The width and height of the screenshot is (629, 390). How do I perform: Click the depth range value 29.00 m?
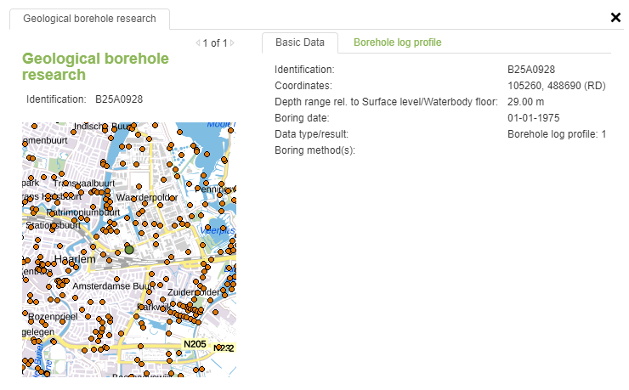525,102
